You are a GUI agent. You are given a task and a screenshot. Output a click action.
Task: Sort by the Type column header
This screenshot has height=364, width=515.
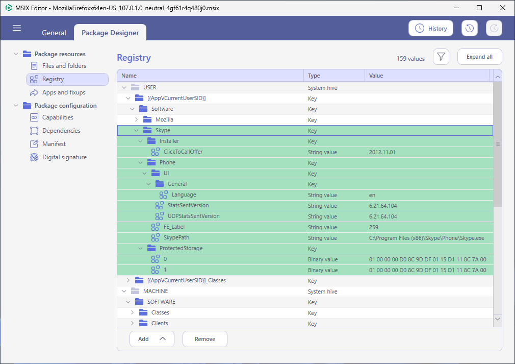[334, 76]
